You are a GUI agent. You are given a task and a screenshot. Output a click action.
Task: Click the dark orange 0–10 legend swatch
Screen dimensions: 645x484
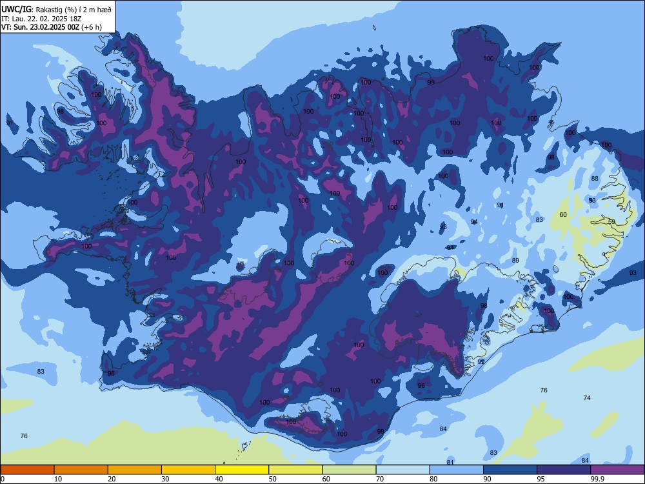pos(27,470)
